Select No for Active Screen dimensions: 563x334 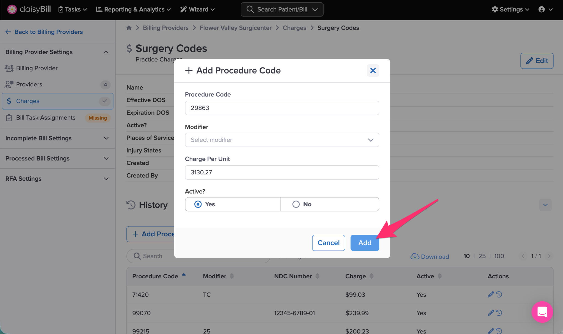click(x=296, y=204)
